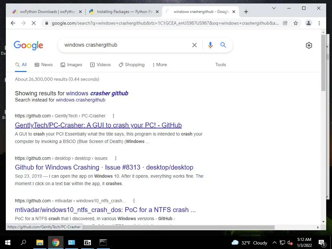Open the Windows Start menu
The image size is (332, 249).
pyautogui.click(x=8, y=243)
